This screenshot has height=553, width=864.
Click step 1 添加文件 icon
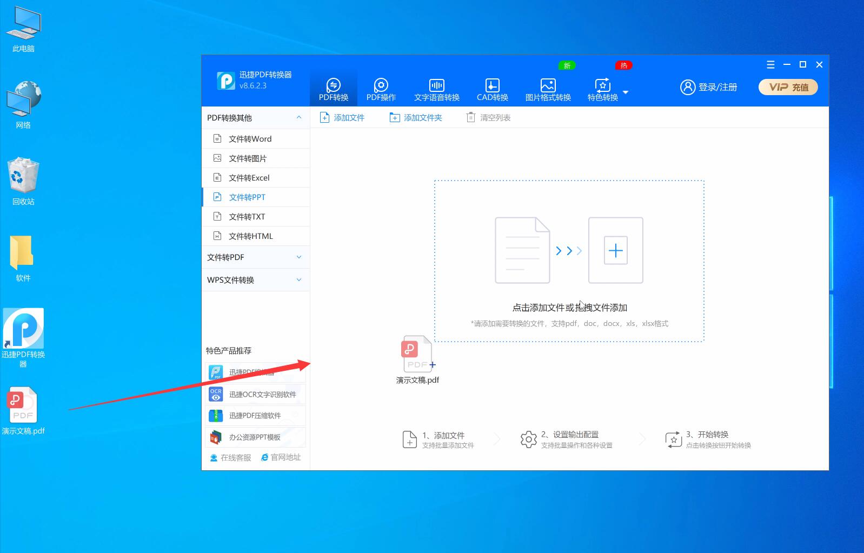tap(410, 439)
